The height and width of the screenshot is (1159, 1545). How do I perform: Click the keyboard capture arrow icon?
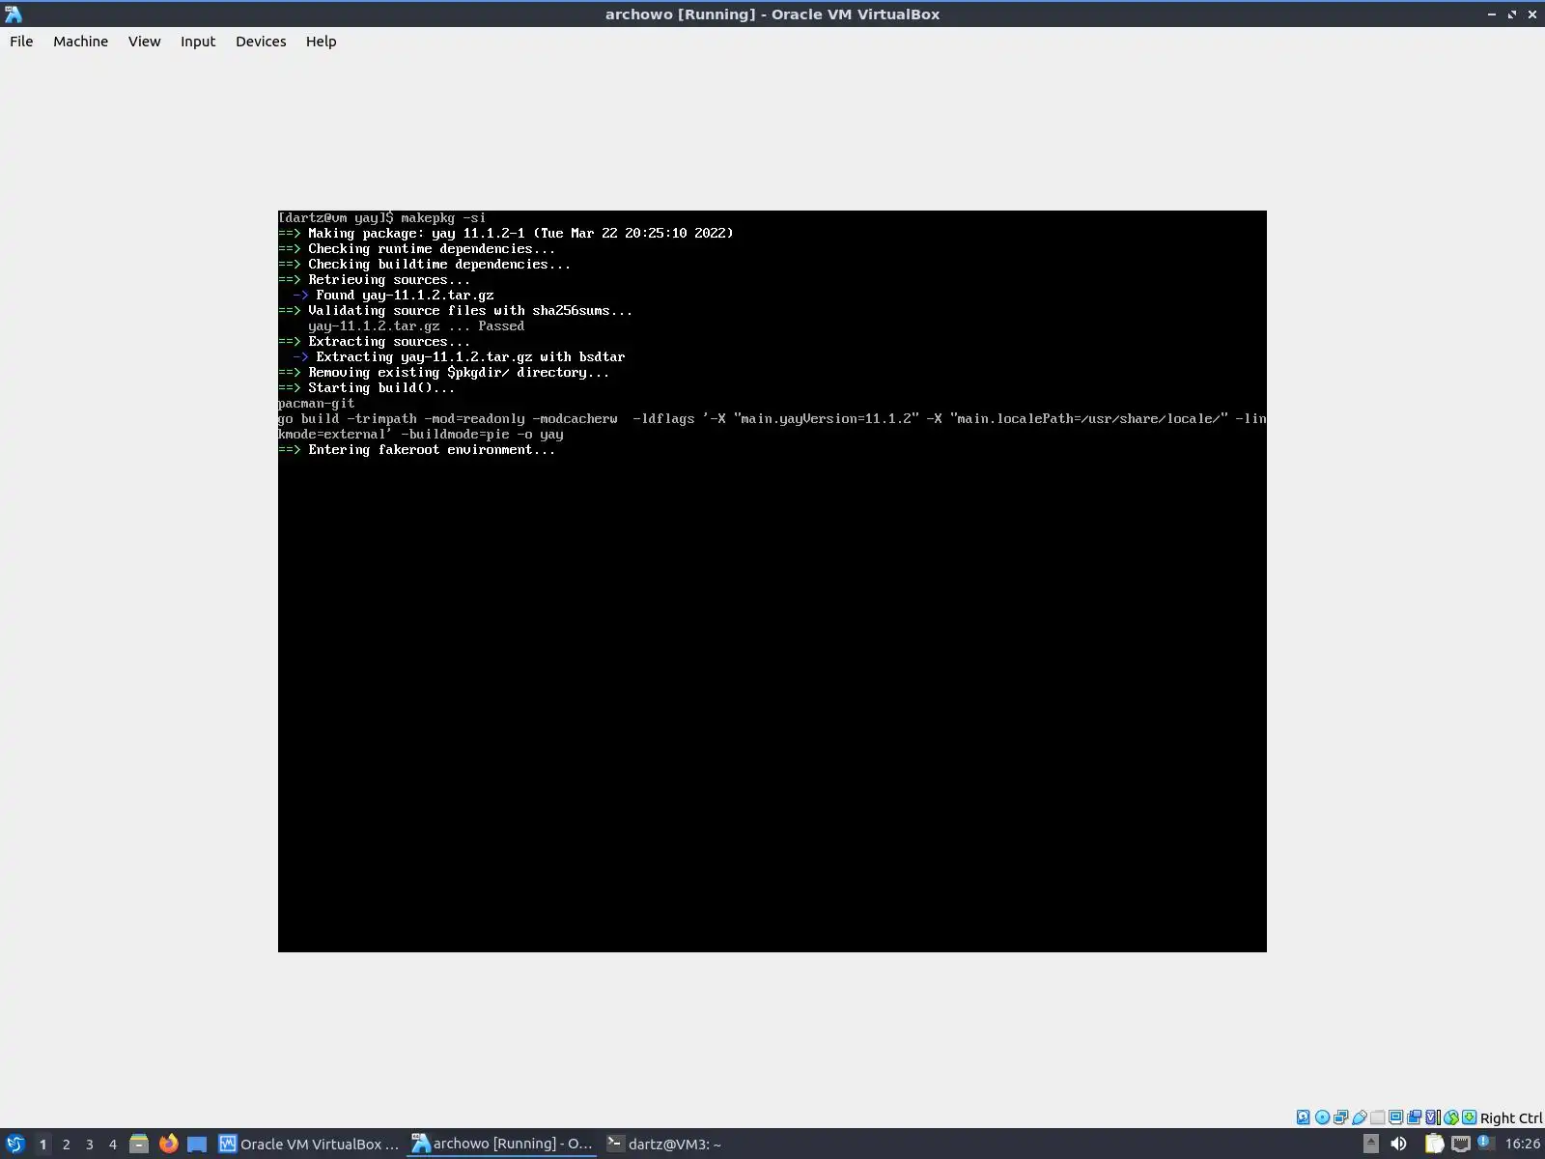[1469, 1117]
